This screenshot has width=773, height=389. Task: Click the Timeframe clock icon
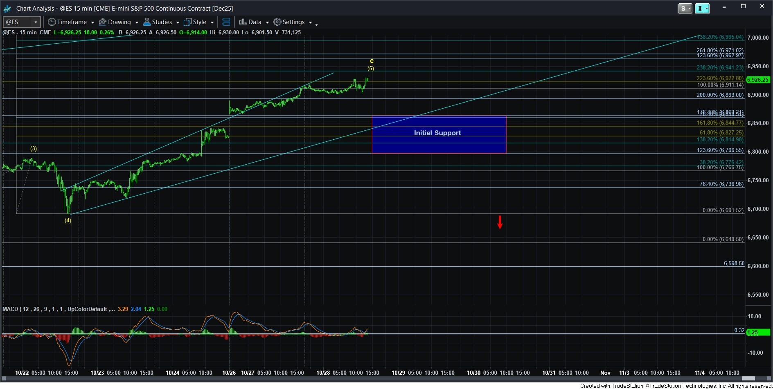52,22
